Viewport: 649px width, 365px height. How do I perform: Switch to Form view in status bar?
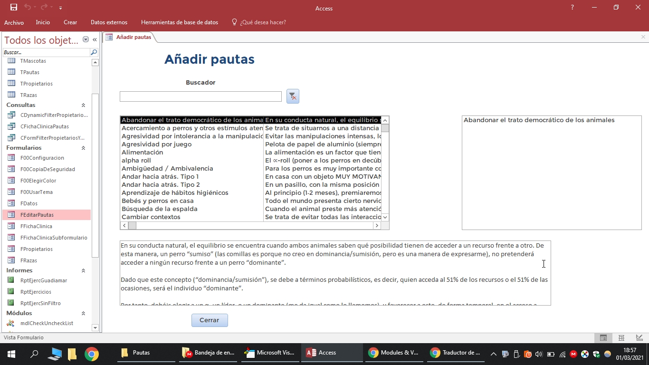603,338
